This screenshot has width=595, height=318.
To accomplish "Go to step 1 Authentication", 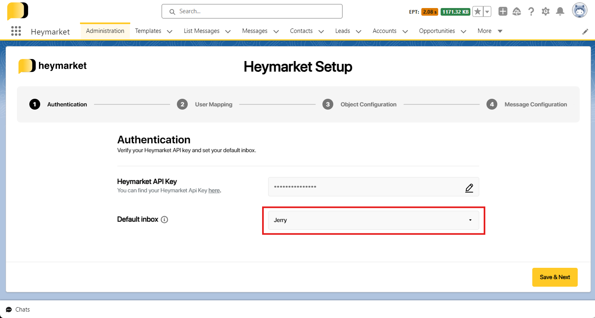I will tap(58, 104).
